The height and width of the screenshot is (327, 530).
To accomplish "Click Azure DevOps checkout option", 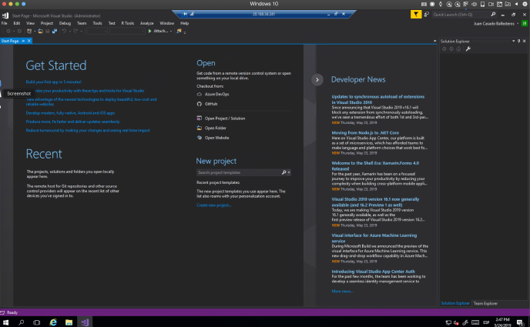I will click(213, 95).
